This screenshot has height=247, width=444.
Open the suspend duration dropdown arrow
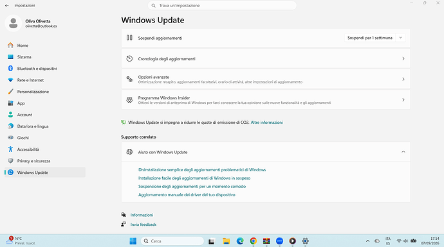[400, 38]
